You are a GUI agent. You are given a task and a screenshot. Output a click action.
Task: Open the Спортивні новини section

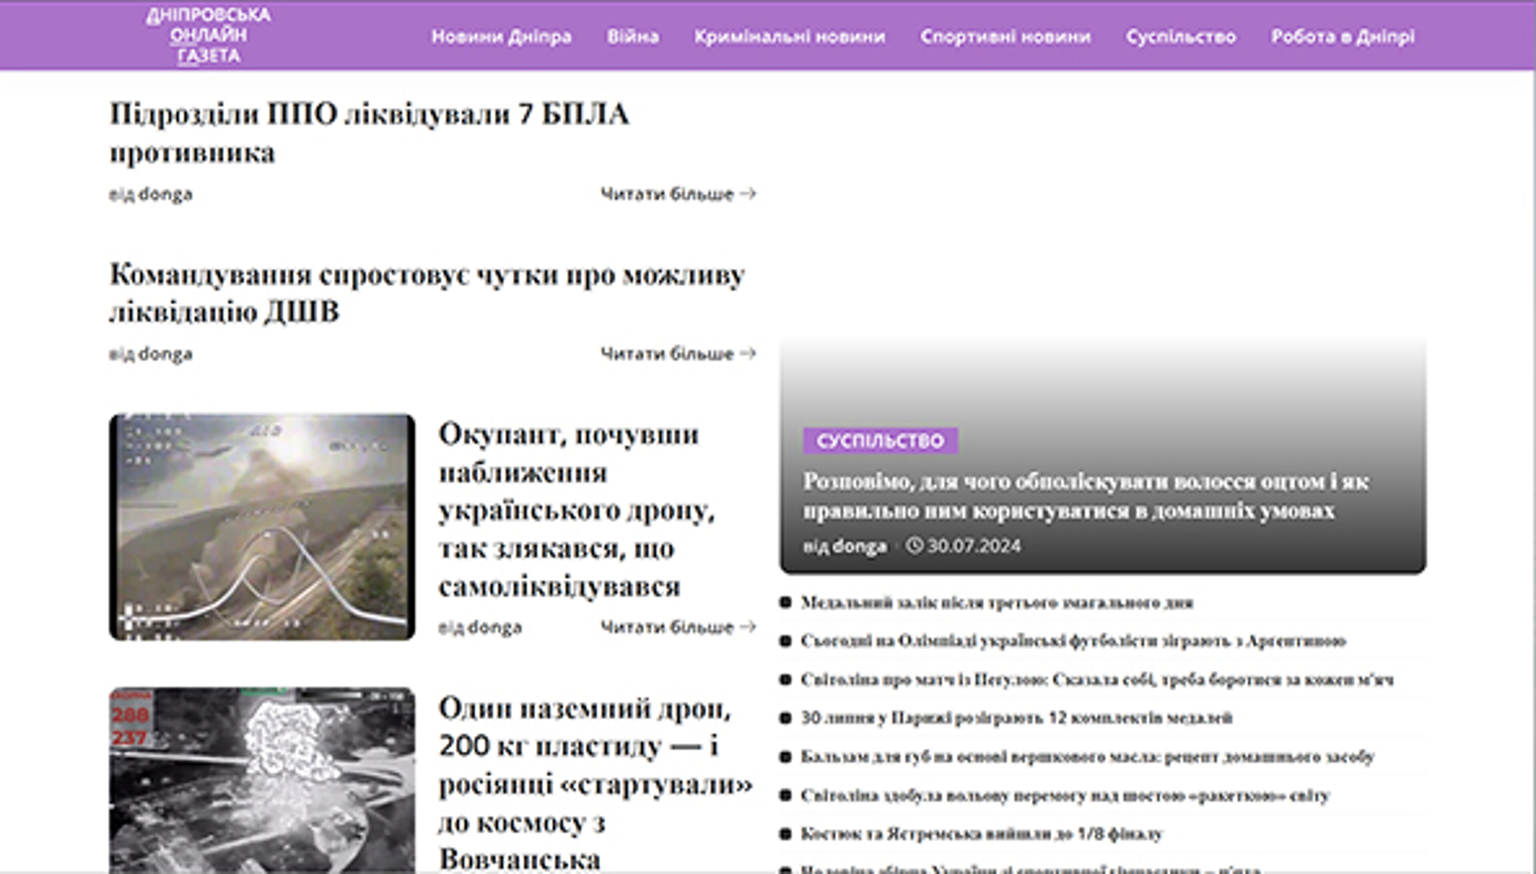pos(1006,36)
